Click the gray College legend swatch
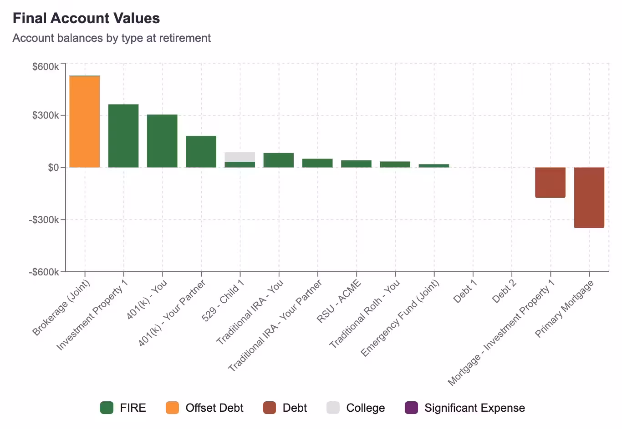622x429 pixels. pos(333,408)
